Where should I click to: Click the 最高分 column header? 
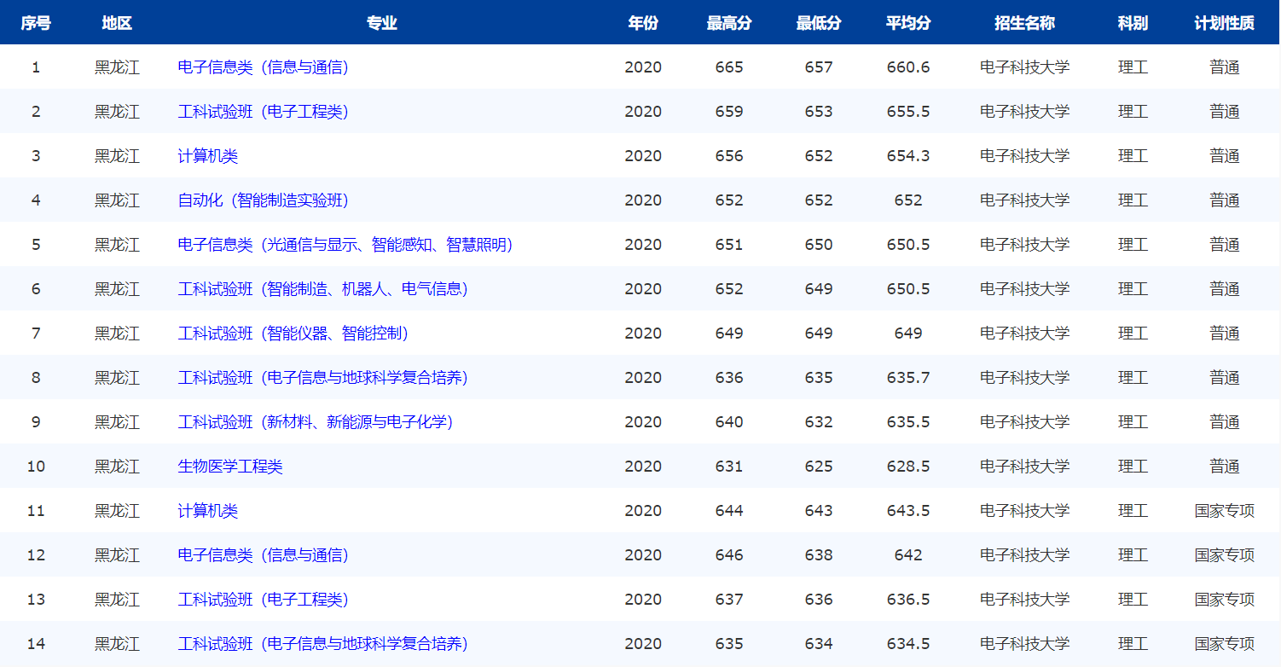pos(729,23)
